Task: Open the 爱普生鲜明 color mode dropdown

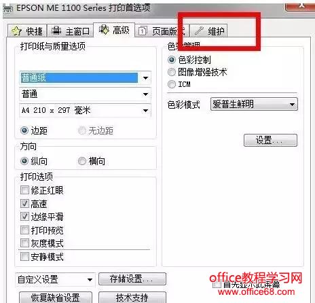Action: pos(254,104)
